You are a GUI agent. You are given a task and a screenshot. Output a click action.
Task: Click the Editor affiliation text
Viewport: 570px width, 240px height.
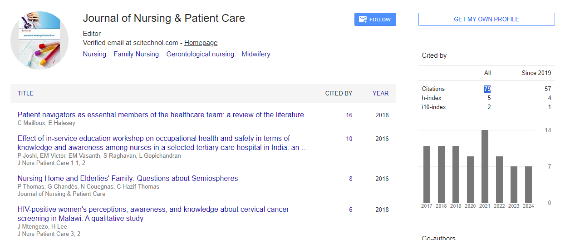[x=92, y=34]
